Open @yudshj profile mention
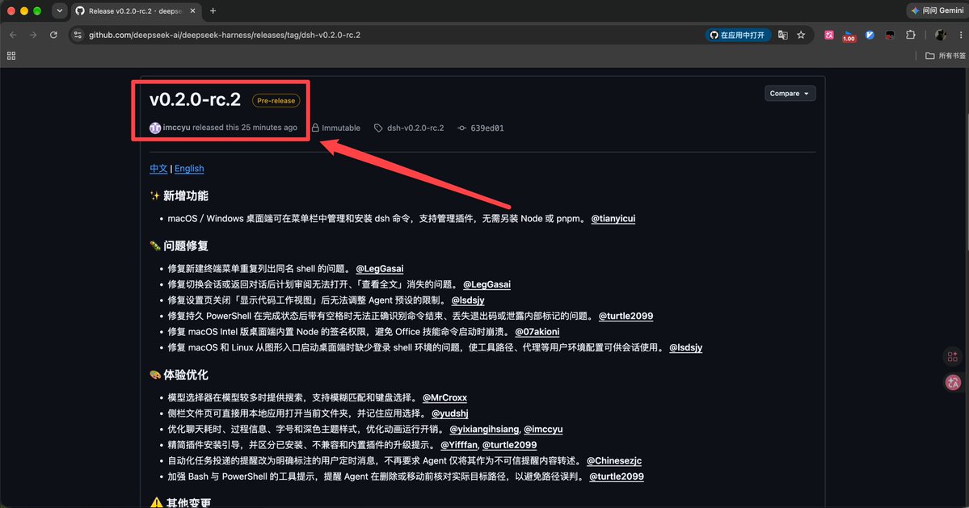The height and width of the screenshot is (508, 969). coord(450,414)
